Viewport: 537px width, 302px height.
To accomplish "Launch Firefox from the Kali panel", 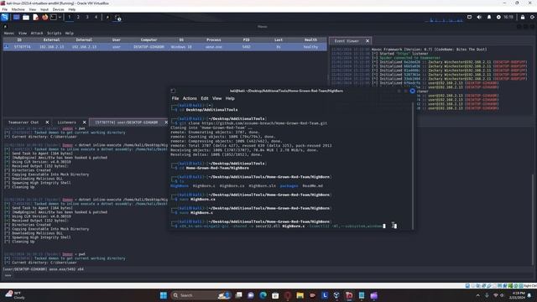I will tap(44, 17).
